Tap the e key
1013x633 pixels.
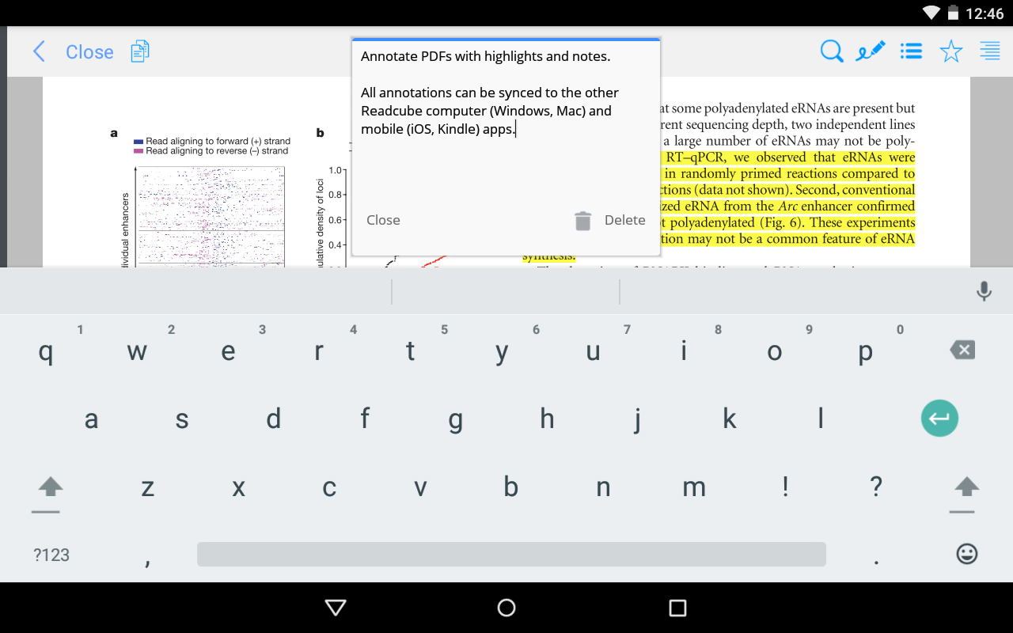tap(228, 350)
